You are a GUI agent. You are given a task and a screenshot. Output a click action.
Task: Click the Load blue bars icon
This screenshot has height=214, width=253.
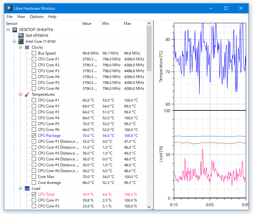pyautogui.click(x=27, y=189)
